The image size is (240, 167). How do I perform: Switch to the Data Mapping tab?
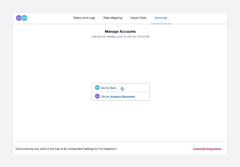pos(113,18)
